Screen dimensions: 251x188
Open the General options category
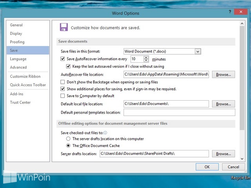pos(28,25)
